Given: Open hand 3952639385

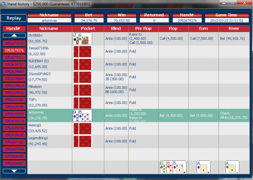Looking at the screenshot, I should pos(14,100).
